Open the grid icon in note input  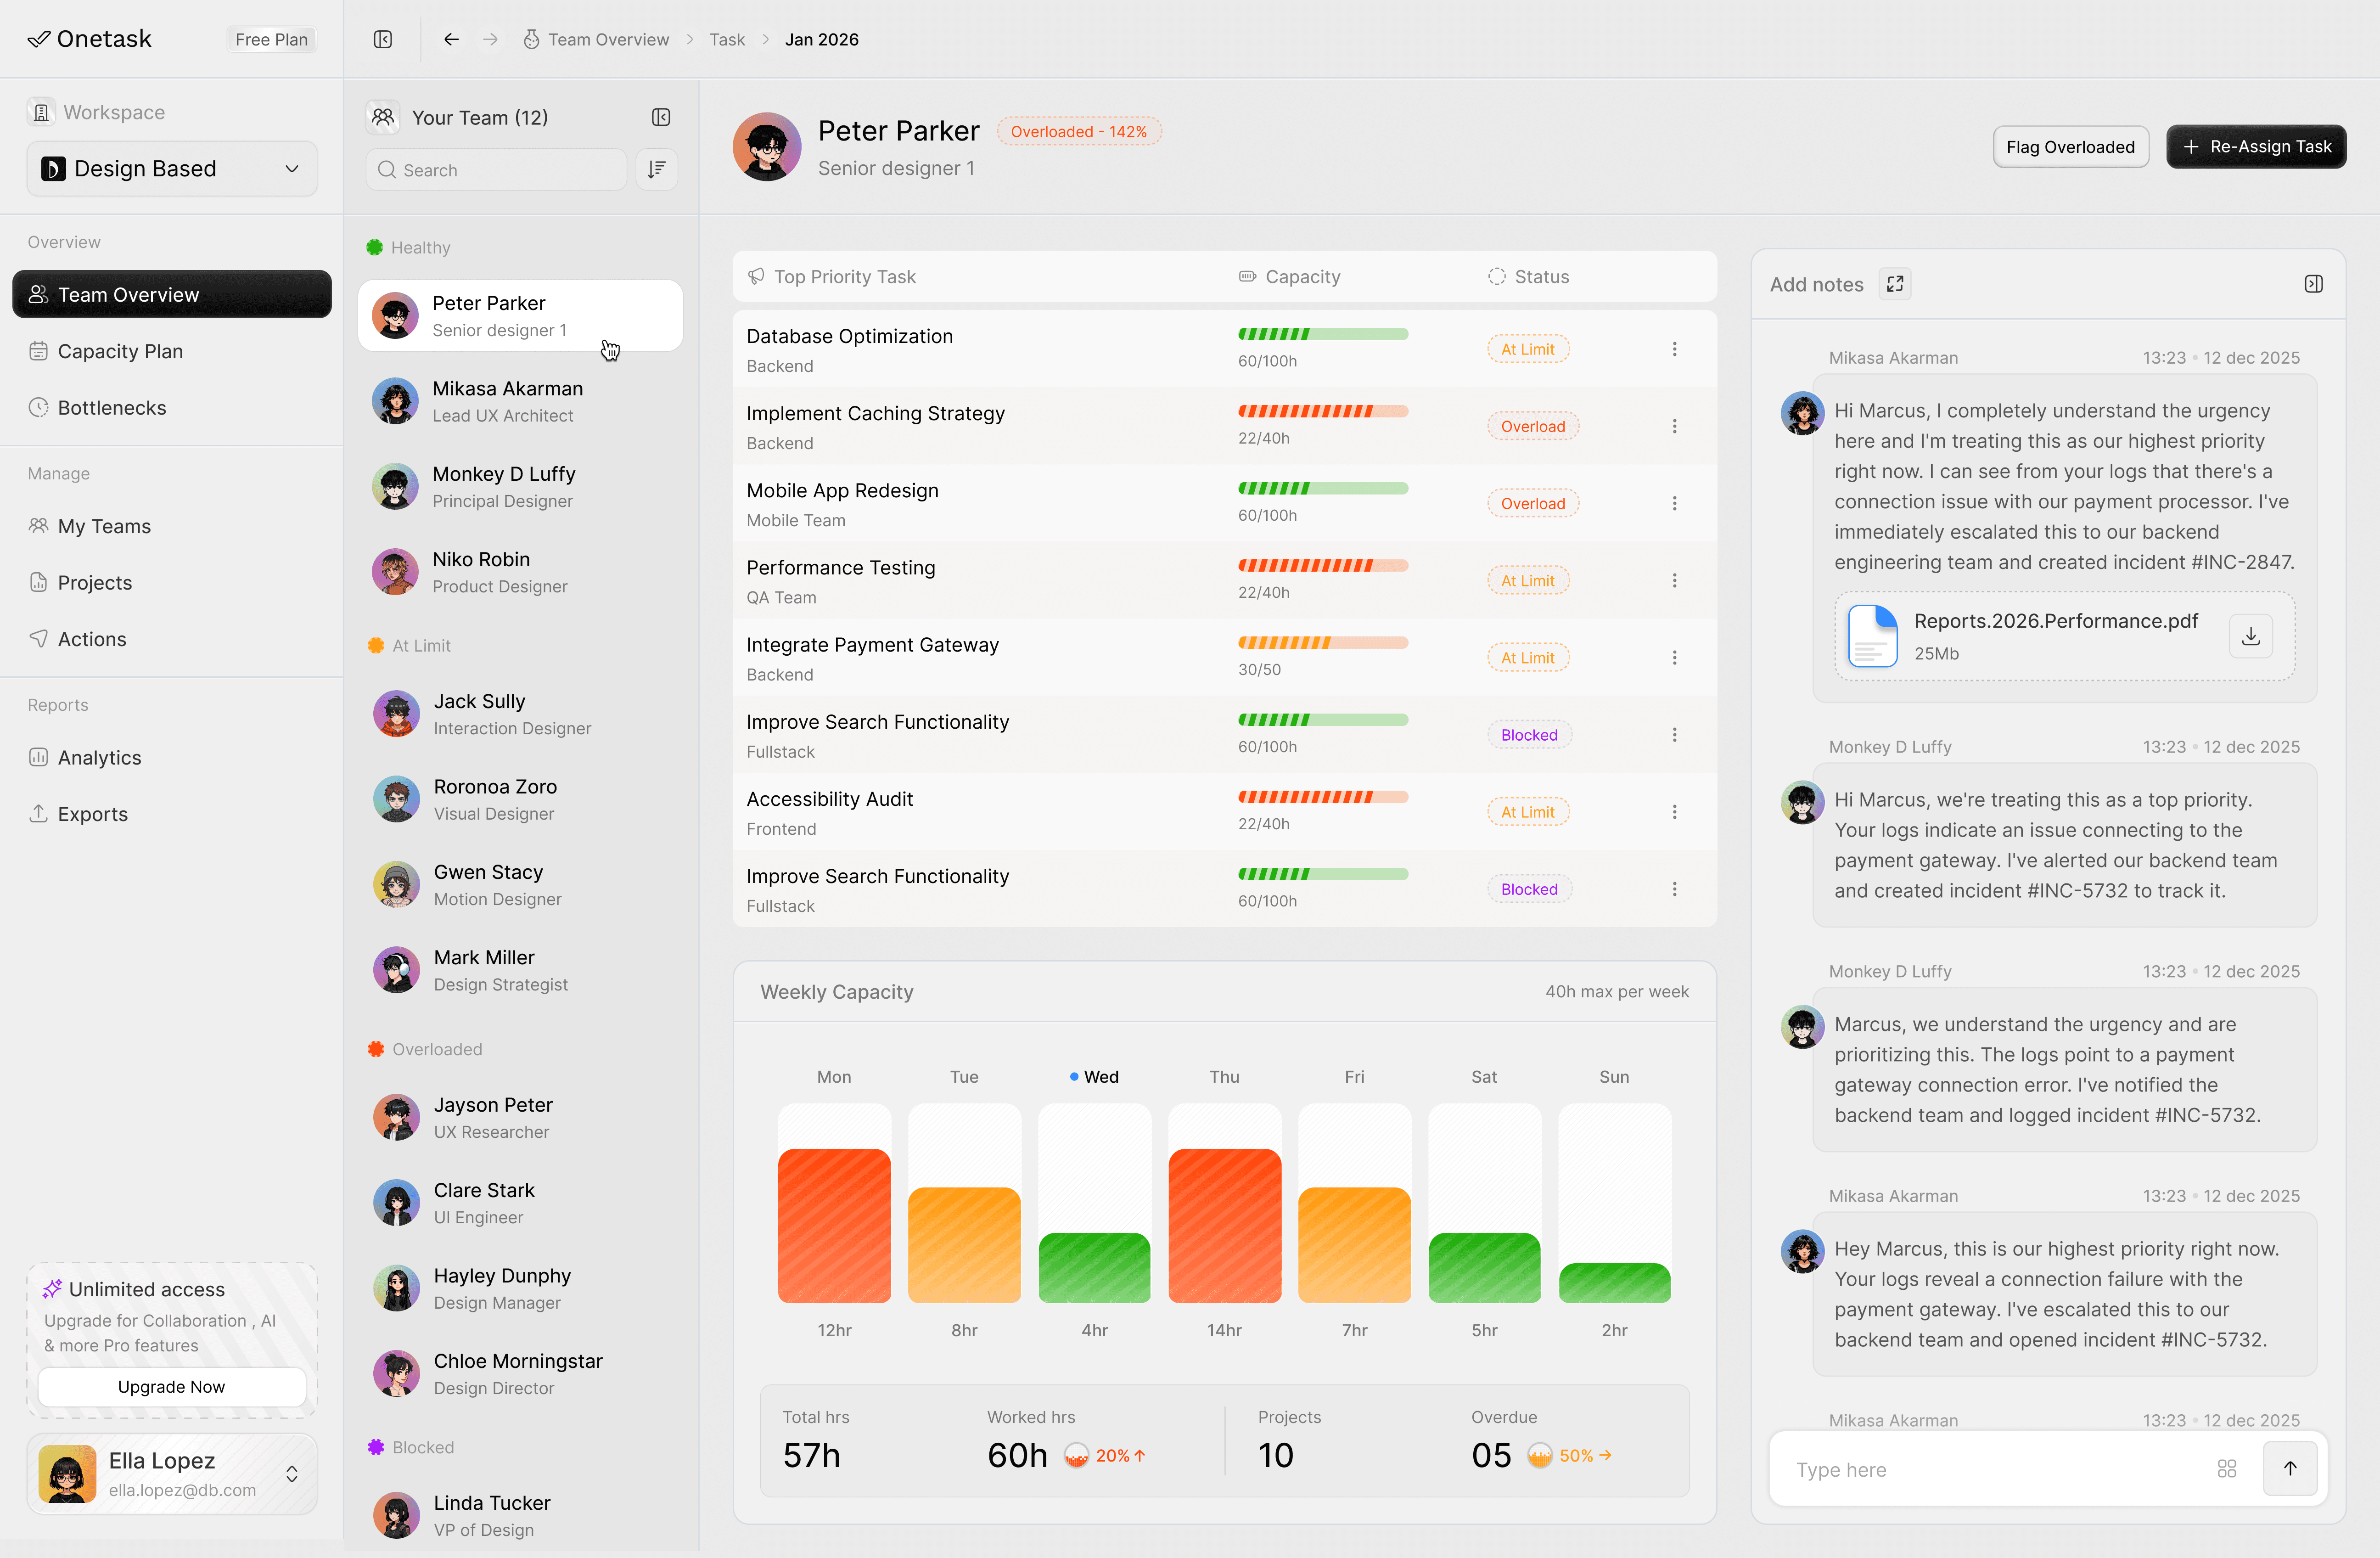coord(2227,1468)
